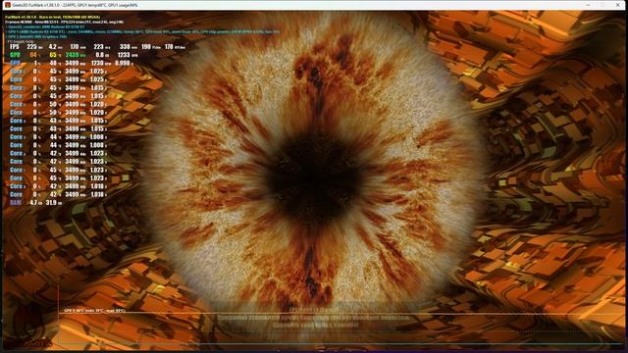Click the 190 FPS low value

click(x=146, y=47)
